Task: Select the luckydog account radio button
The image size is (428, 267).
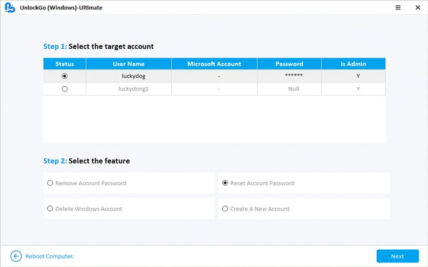Action: click(64, 76)
